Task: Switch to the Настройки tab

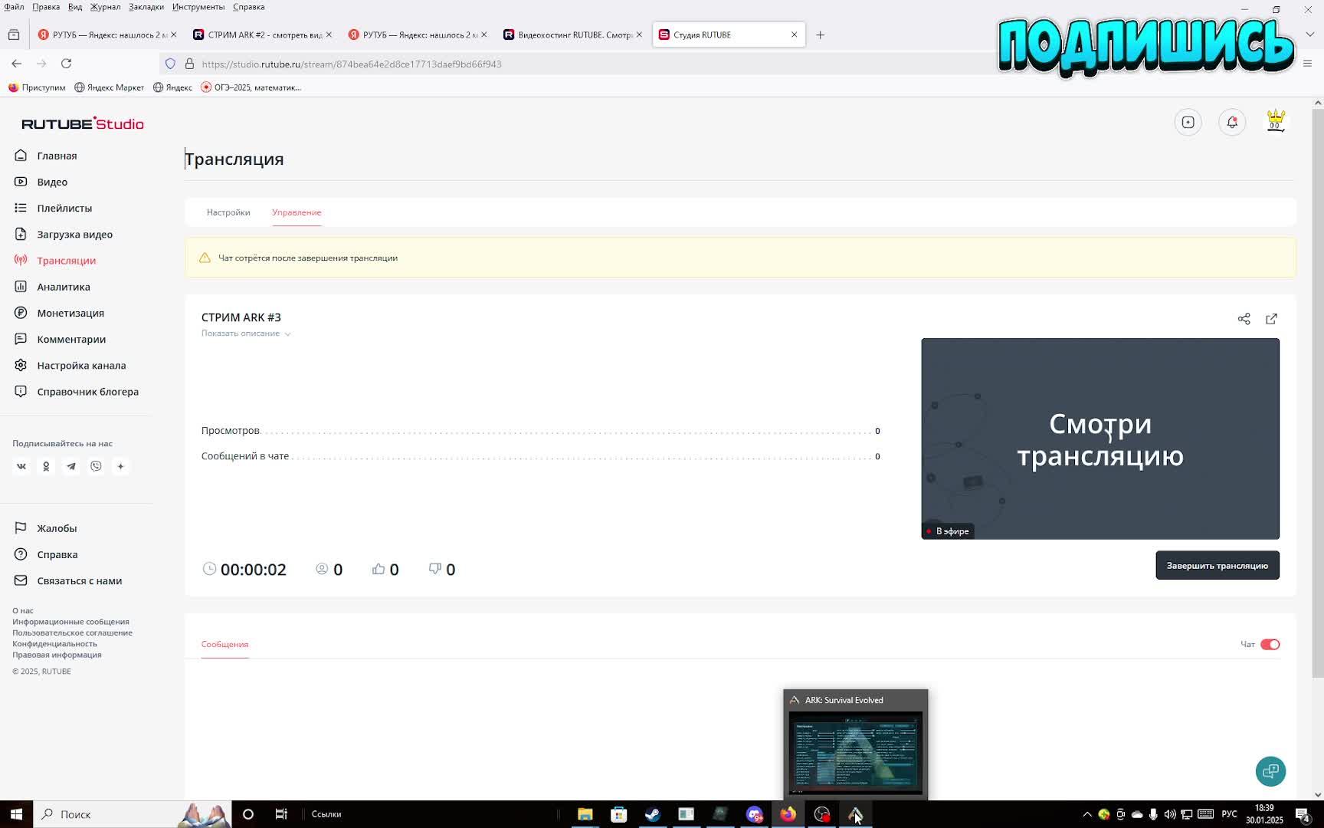Action: coord(228,212)
